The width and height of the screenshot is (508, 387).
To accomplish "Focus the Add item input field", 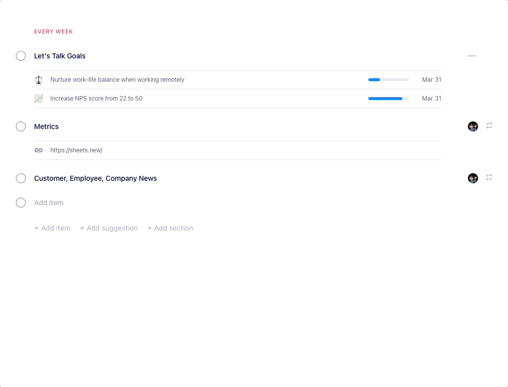I will coord(49,203).
